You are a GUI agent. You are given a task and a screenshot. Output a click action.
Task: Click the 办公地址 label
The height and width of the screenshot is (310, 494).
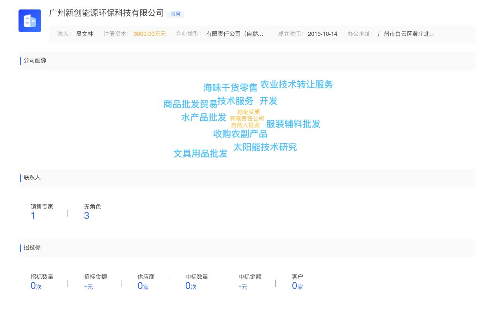360,34
